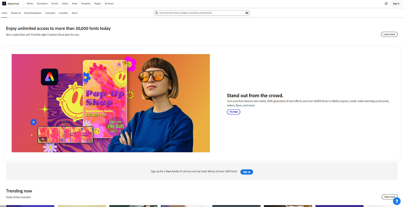Click 'Fonts of the moment' text
The image size is (404, 207).
pos(18,197)
